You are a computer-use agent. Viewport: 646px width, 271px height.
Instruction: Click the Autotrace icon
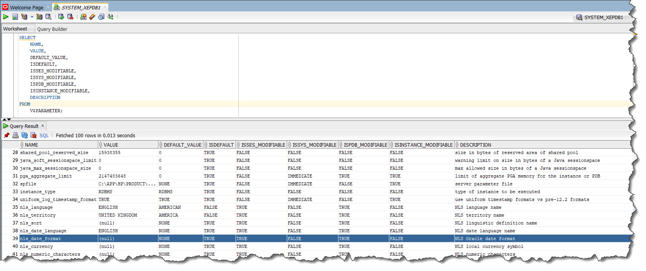[x=39, y=17]
